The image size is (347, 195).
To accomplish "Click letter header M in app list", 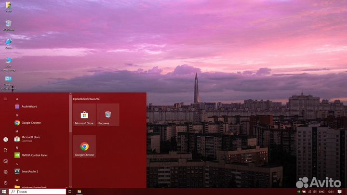I will (x=17, y=131).
